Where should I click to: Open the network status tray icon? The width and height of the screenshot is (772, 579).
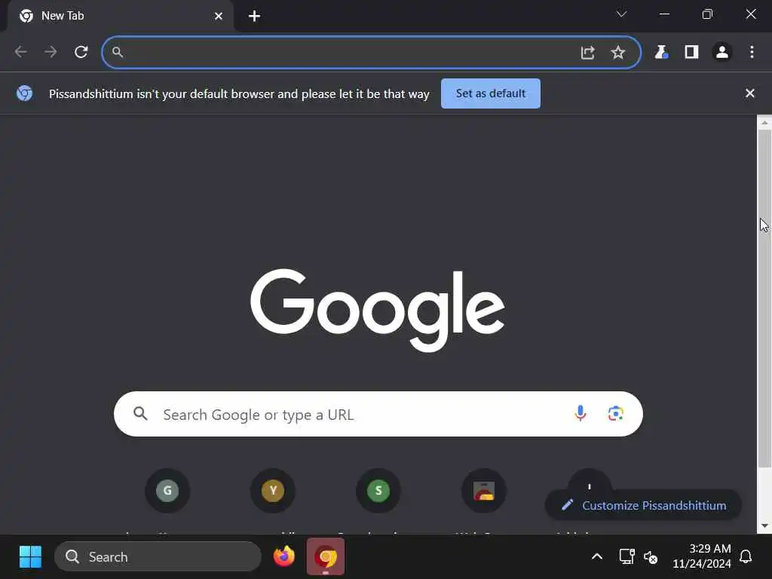(x=626, y=557)
